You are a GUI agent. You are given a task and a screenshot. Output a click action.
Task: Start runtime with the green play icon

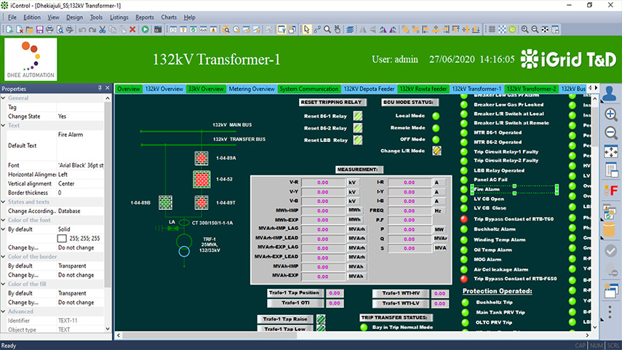(145, 29)
